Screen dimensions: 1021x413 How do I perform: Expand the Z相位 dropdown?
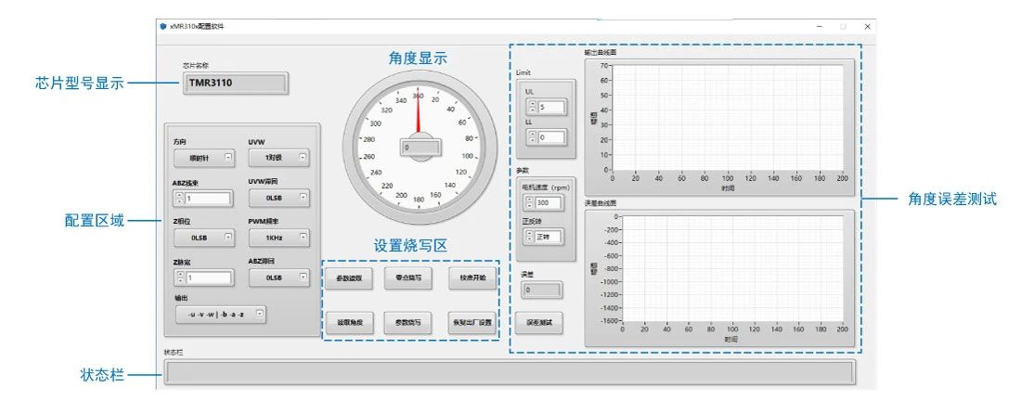pos(200,238)
